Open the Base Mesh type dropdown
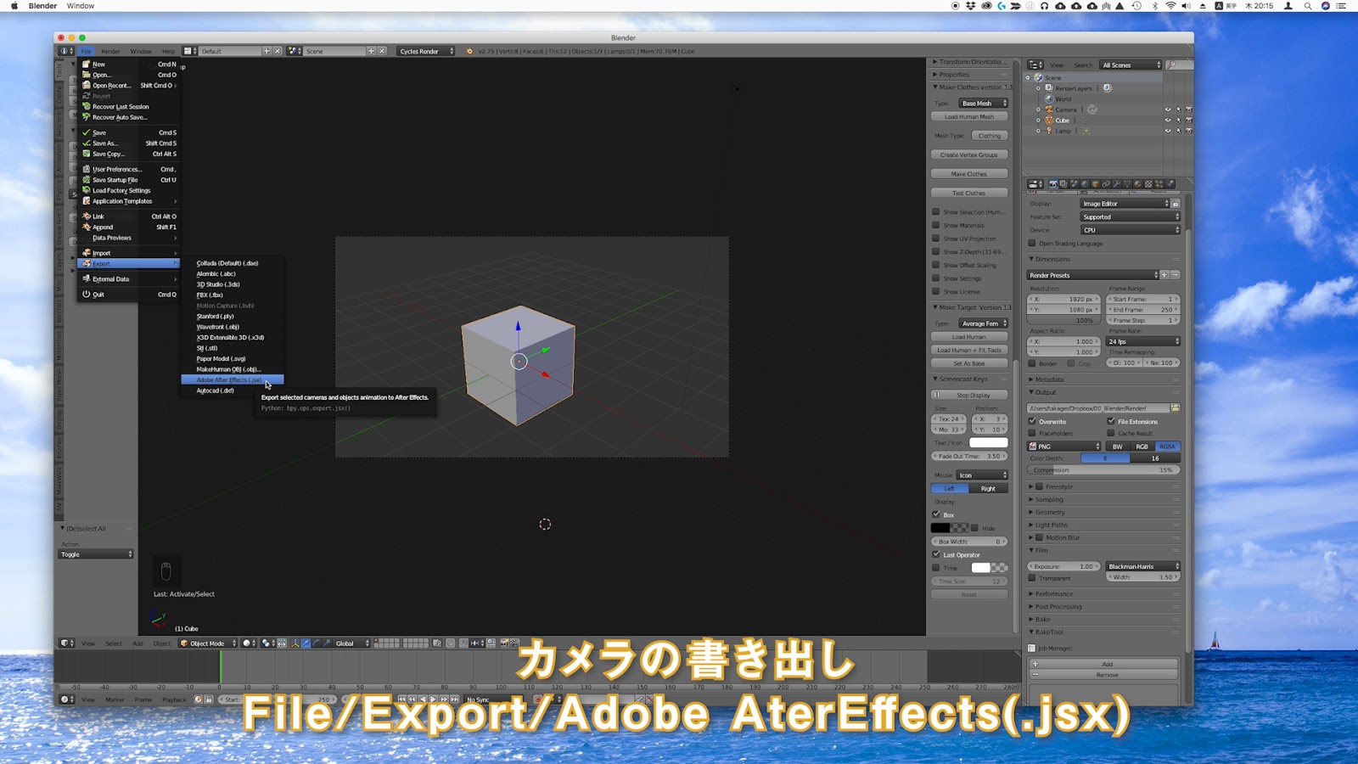1358x764 pixels. pyautogui.click(x=983, y=103)
